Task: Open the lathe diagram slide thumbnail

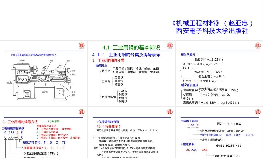Action: (43, 73)
